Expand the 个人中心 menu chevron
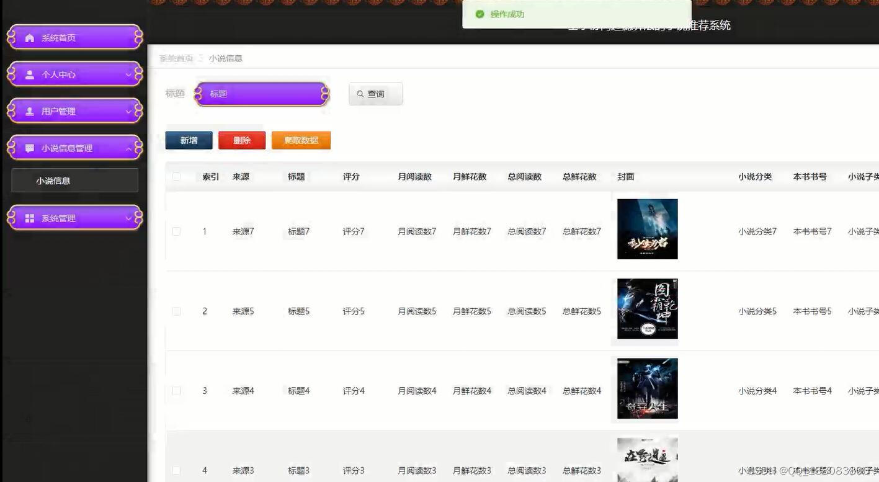 (x=128, y=74)
